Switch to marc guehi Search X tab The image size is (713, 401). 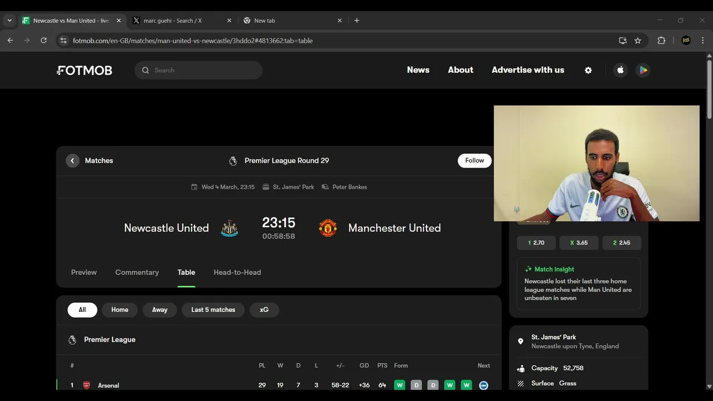(x=181, y=21)
